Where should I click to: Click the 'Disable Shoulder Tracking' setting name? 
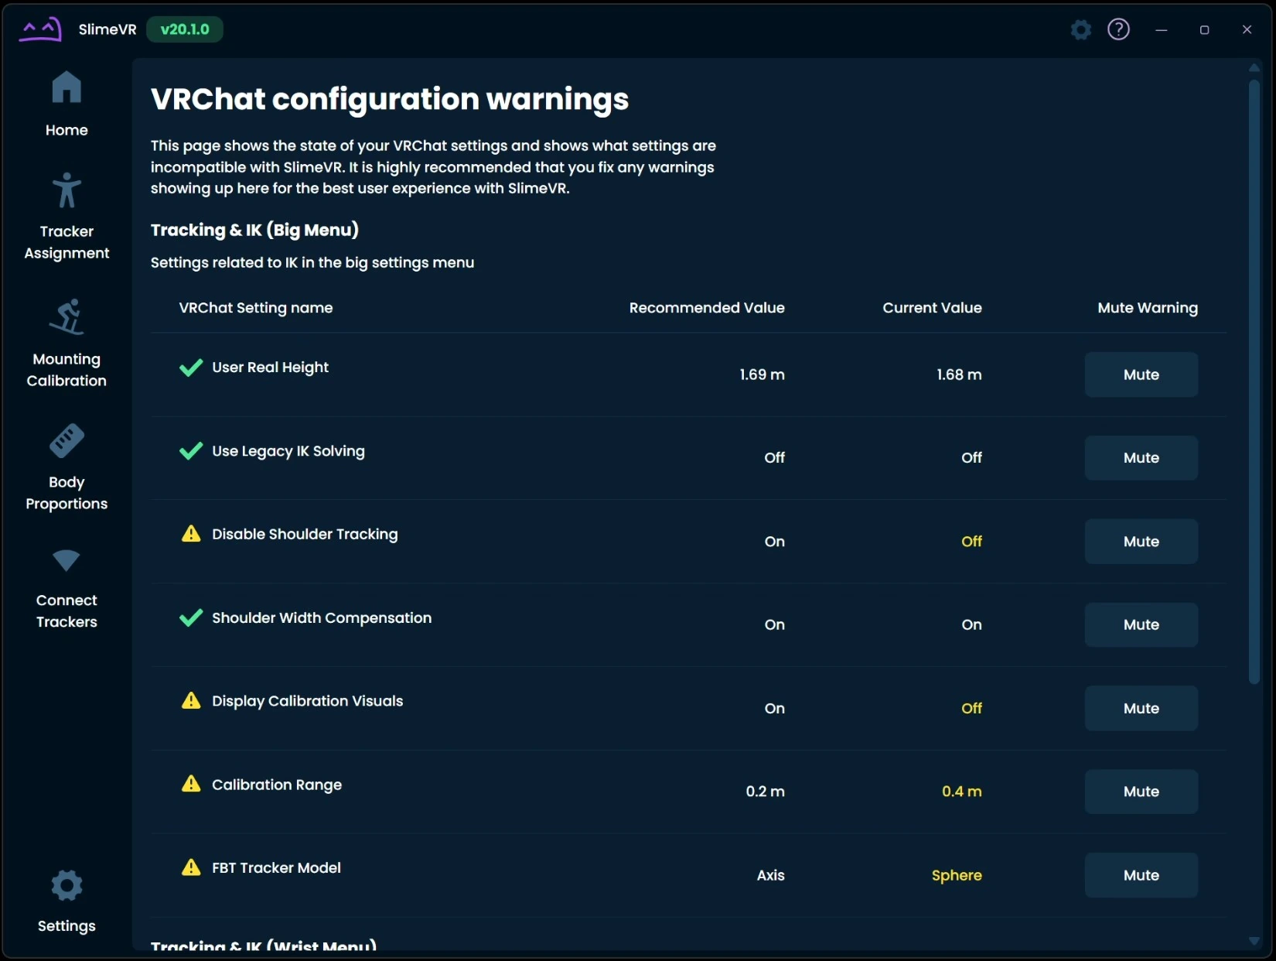click(305, 534)
